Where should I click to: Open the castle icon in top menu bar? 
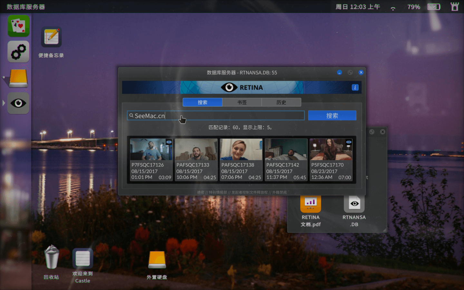tap(455, 7)
